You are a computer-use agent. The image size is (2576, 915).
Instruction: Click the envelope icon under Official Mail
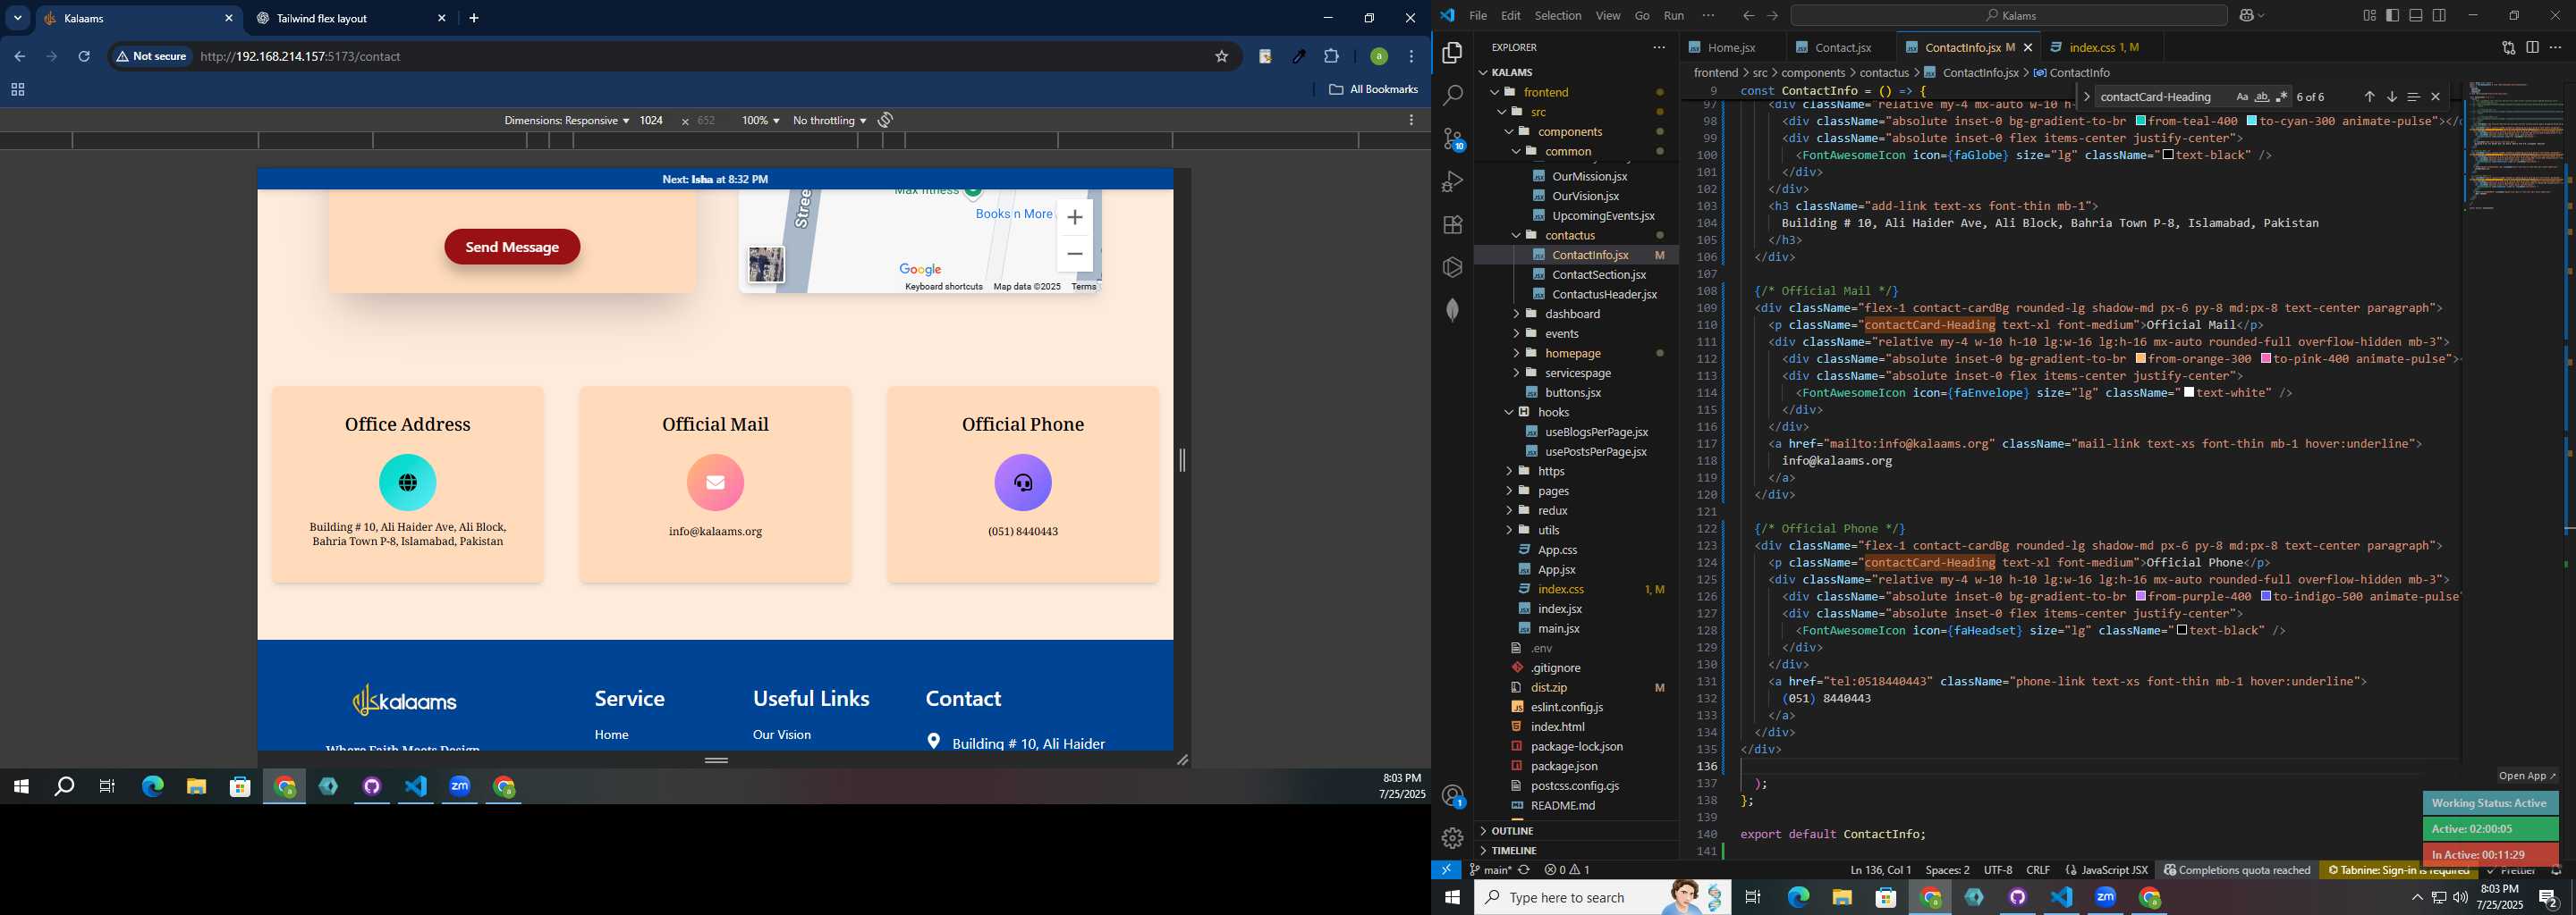click(715, 483)
